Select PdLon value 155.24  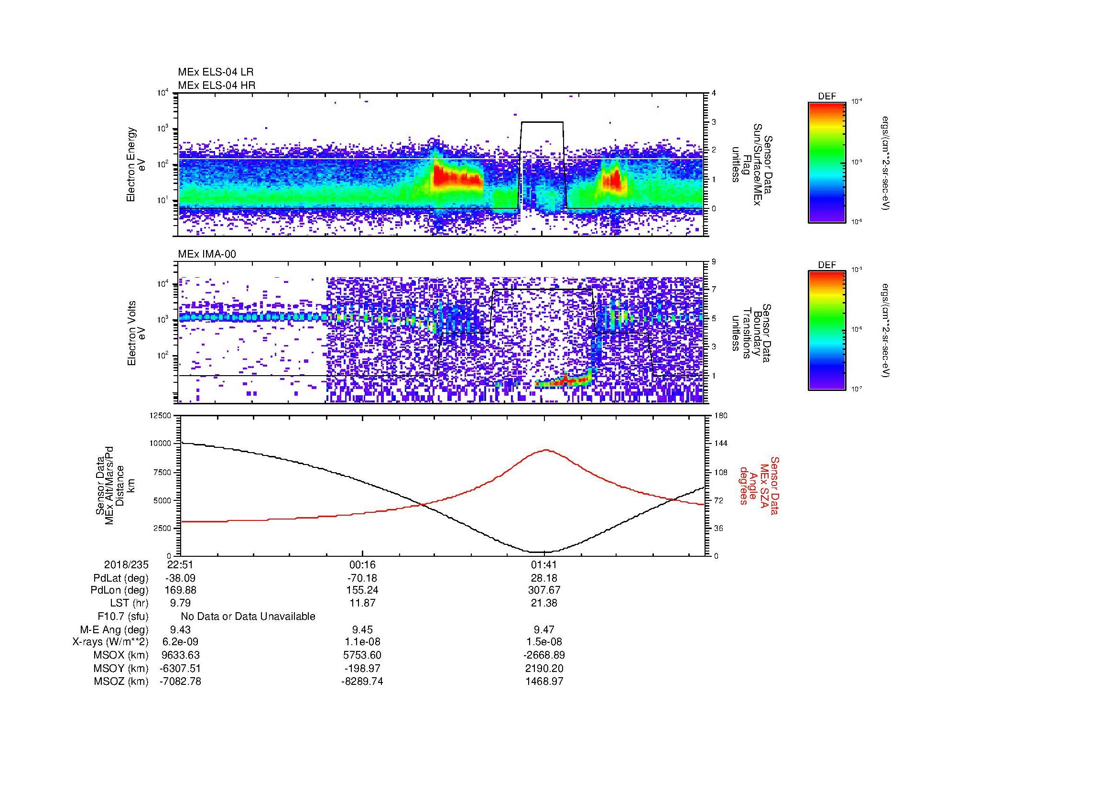[362, 590]
